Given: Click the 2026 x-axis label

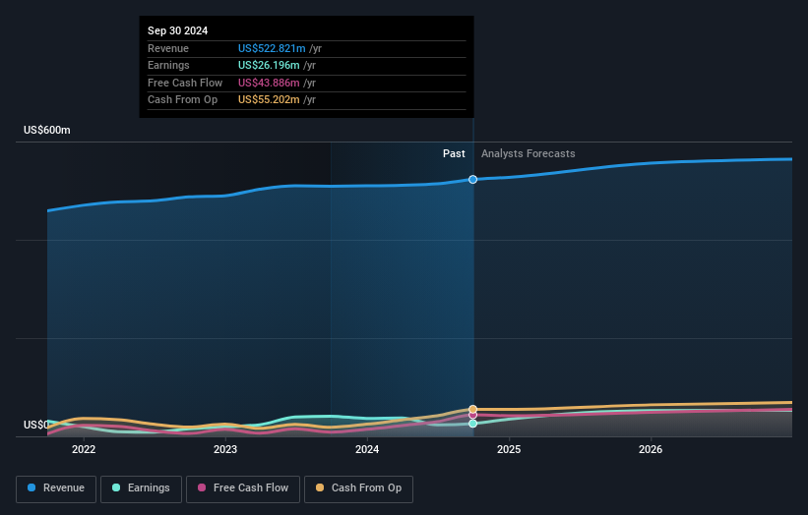Looking at the screenshot, I should click(x=651, y=449).
